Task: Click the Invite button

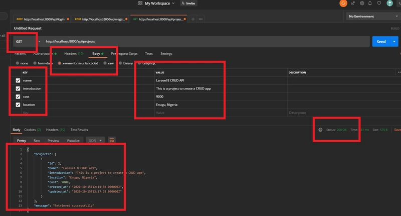Action: coord(189,4)
